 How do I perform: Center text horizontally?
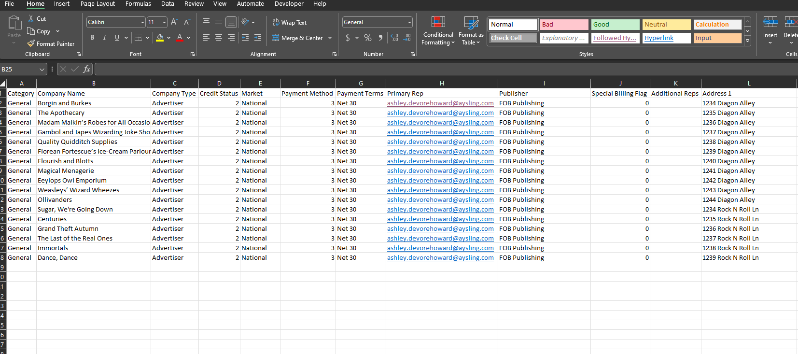point(219,38)
